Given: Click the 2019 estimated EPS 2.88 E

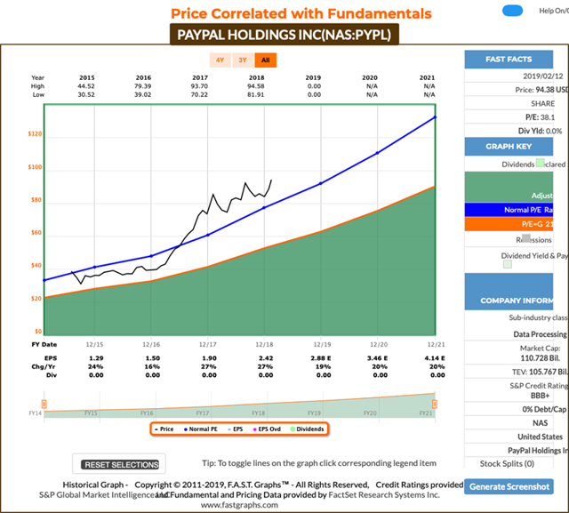Looking at the screenshot, I should 321,358.
